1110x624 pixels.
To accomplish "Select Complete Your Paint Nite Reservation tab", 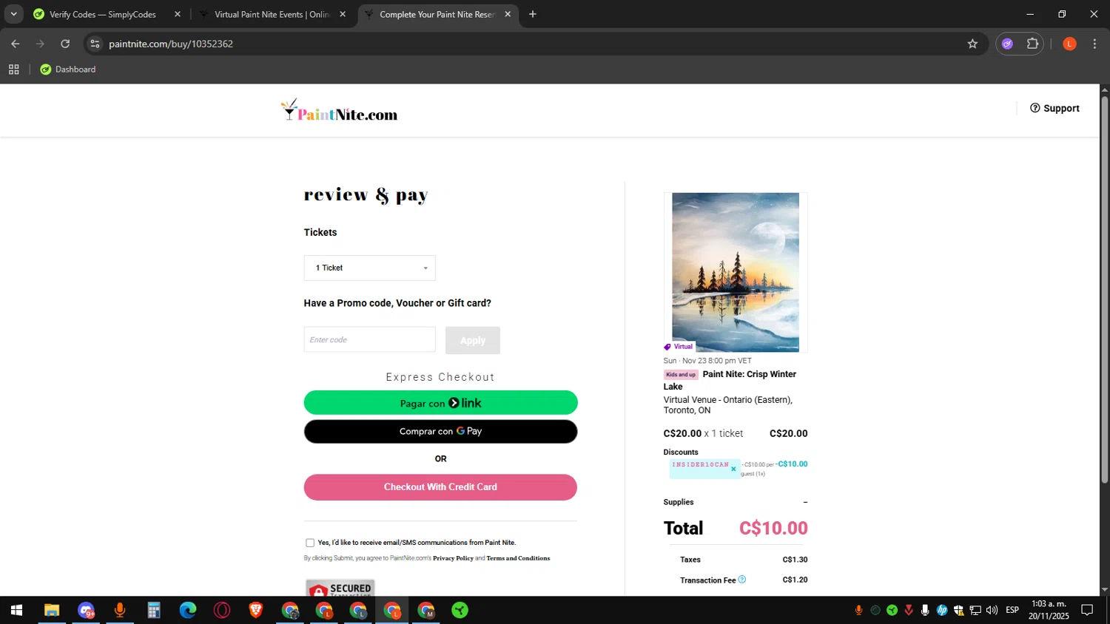I will pyautogui.click(x=437, y=14).
